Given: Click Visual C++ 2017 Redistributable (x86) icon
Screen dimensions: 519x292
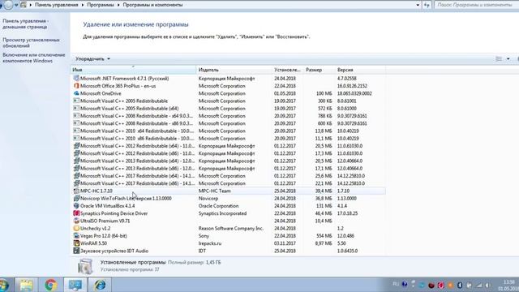Looking at the screenshot, I should [76, 183].
